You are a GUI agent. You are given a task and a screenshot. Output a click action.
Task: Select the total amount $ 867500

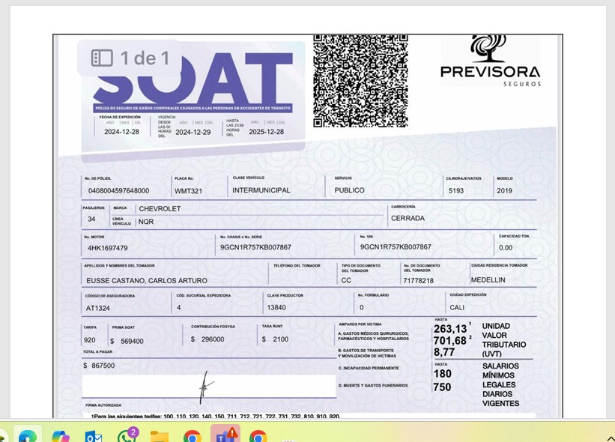point(100,366)
